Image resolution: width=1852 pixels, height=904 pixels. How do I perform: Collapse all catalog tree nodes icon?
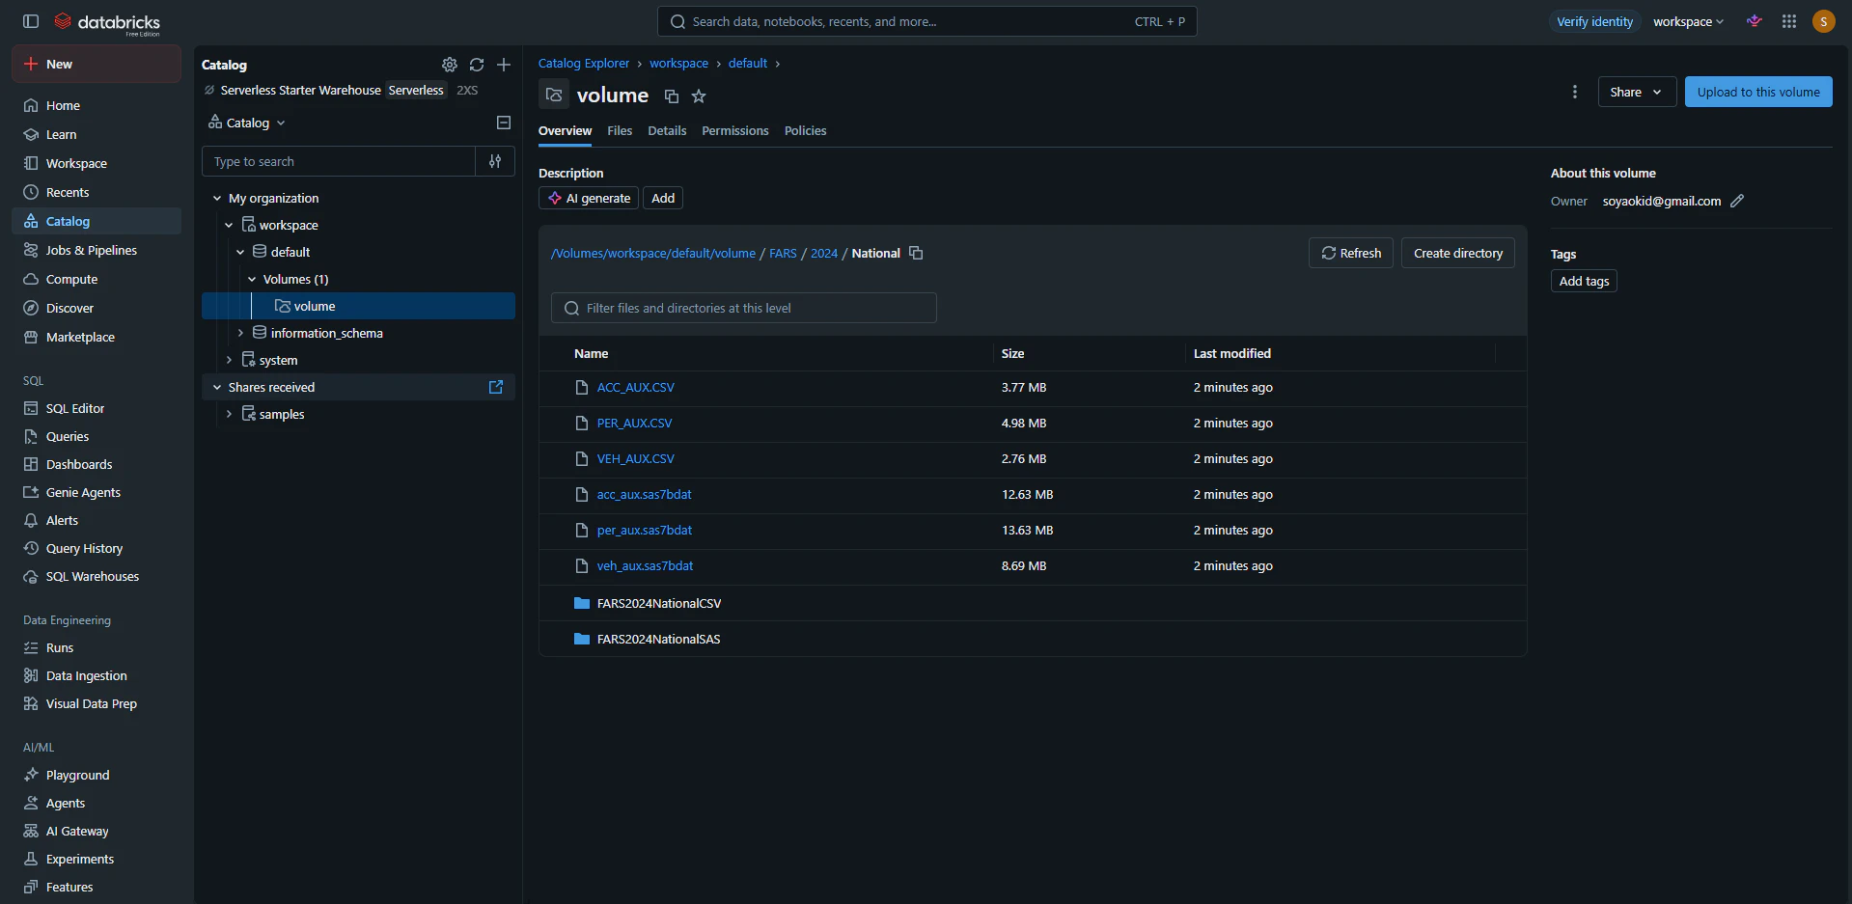coord(504,123)
